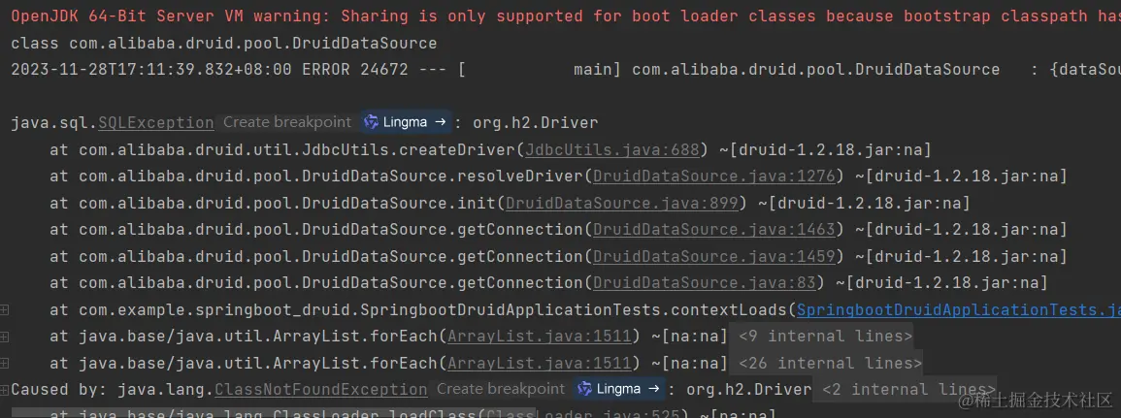Create breakpoint for SQLException

pyautogui.click(x=286, y=122)
